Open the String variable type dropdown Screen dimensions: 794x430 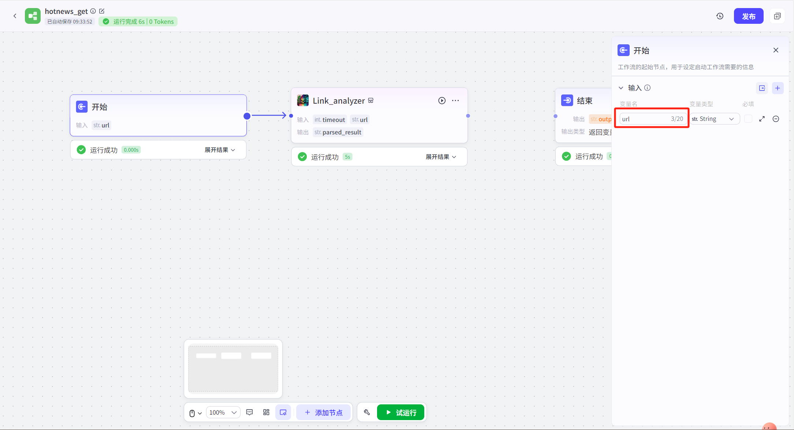coord(713,119)
